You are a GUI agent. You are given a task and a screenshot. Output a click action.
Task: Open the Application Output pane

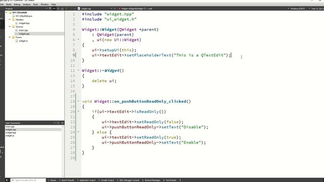87,180
